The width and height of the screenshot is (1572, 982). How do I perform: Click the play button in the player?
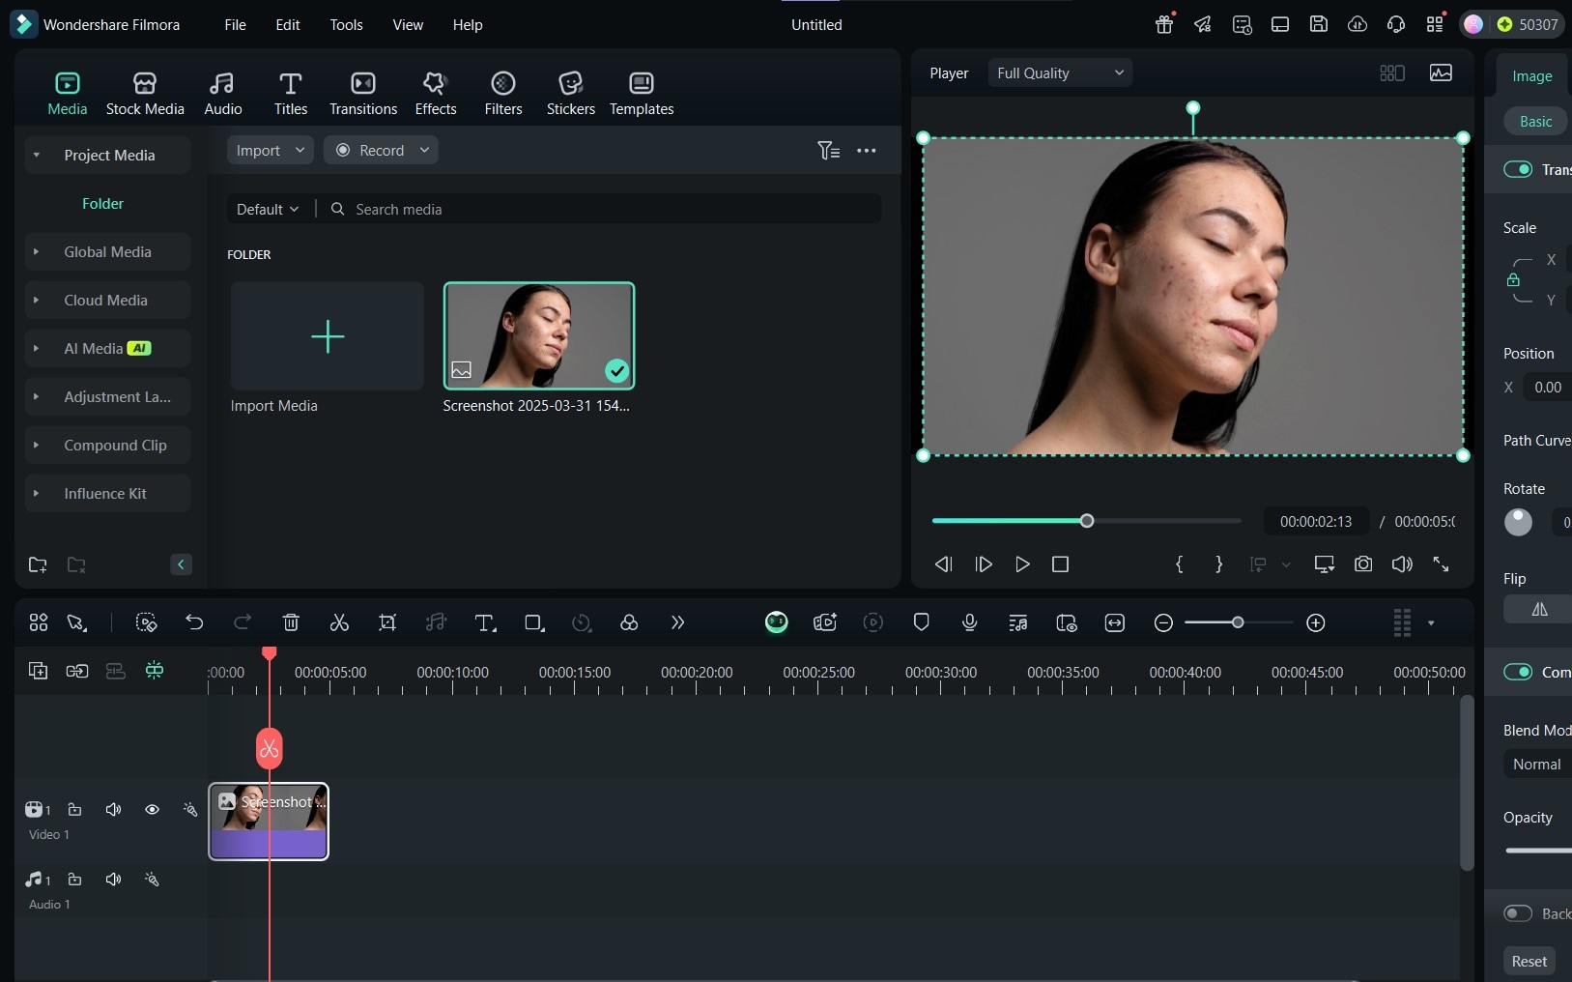[x=1022, y=564]
